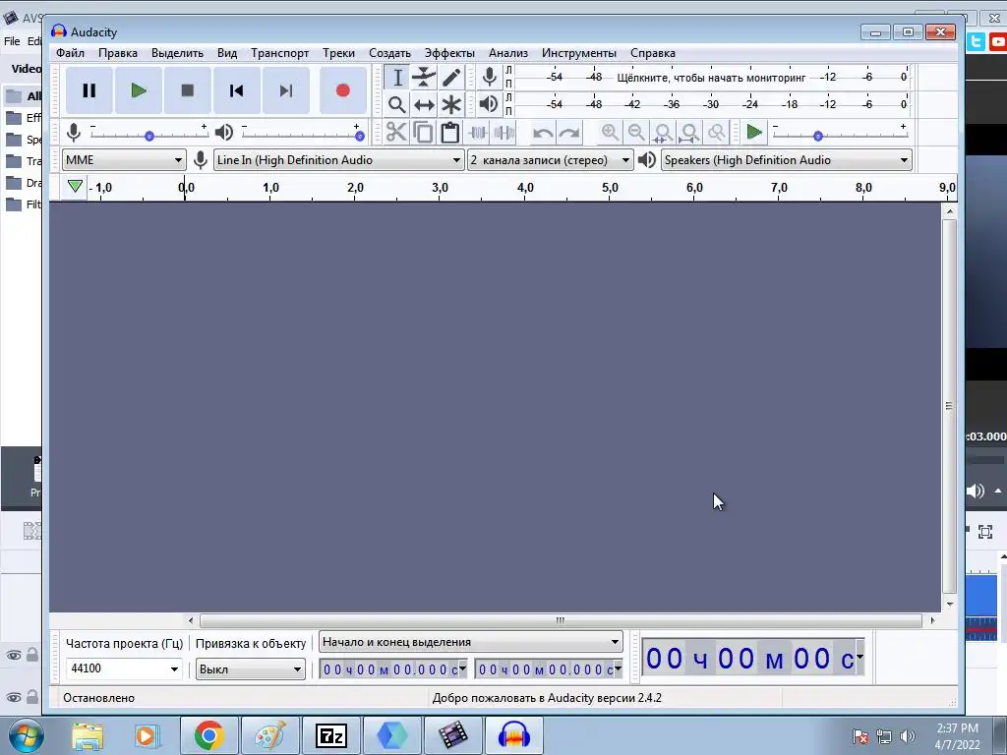Click the system tray volume icon
The image size is (1007, 755).
tap(907, 736)
